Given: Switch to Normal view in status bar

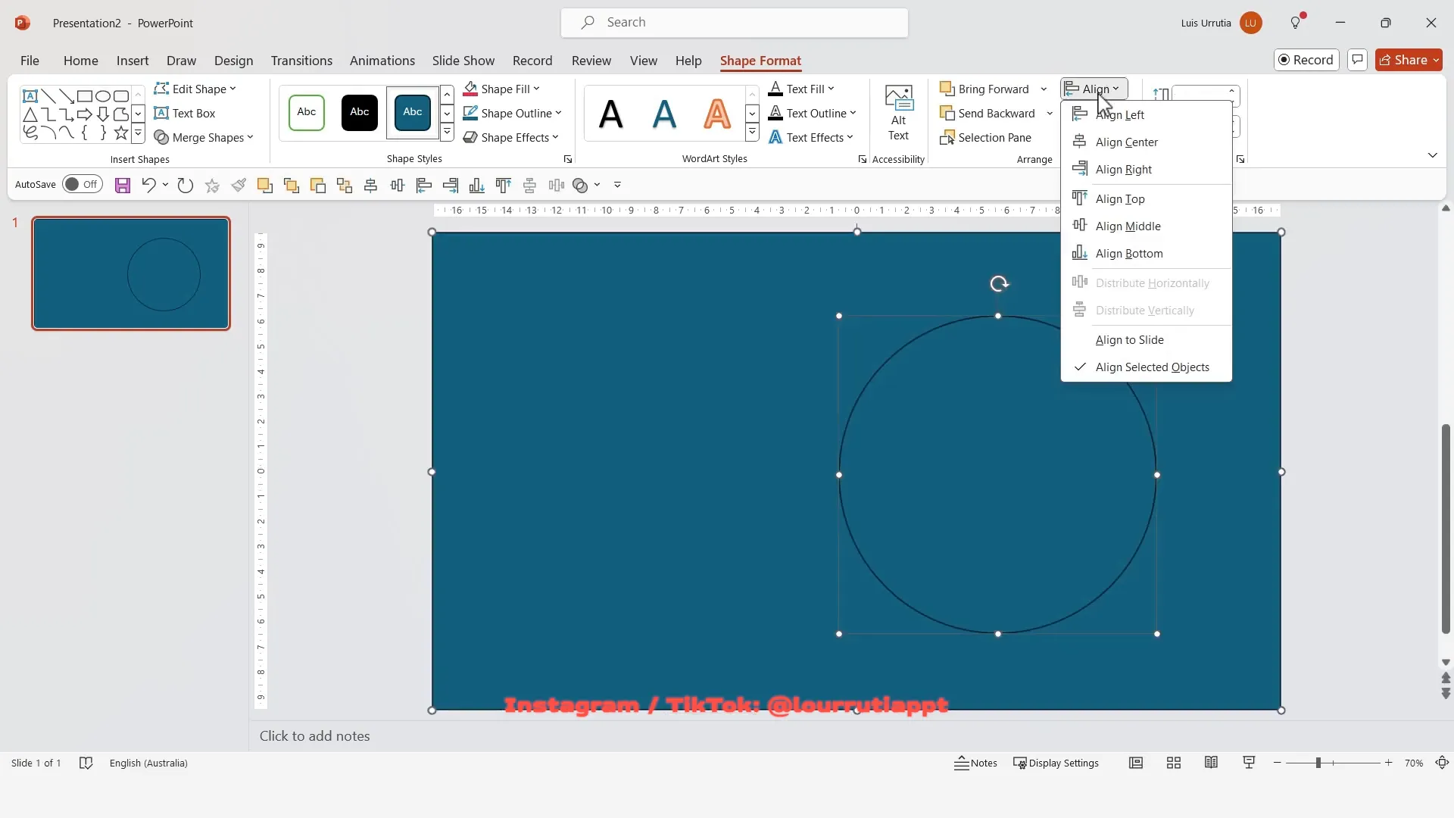Looking at the screenshot, I should (1136, 763).
